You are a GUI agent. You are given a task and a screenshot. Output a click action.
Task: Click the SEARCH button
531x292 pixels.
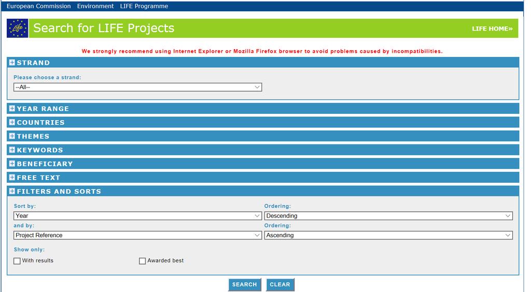point(245,285)
